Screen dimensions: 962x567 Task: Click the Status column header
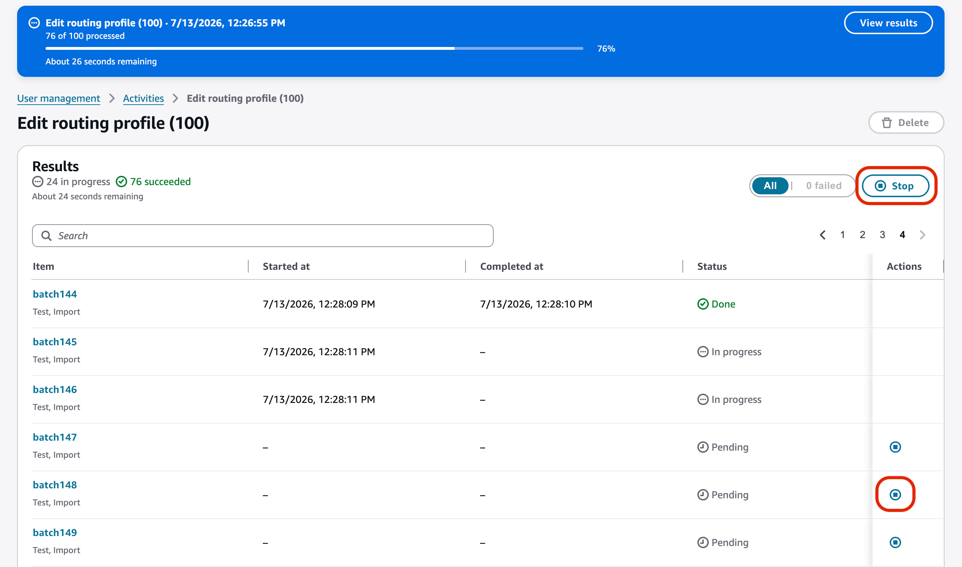point(712,266)
